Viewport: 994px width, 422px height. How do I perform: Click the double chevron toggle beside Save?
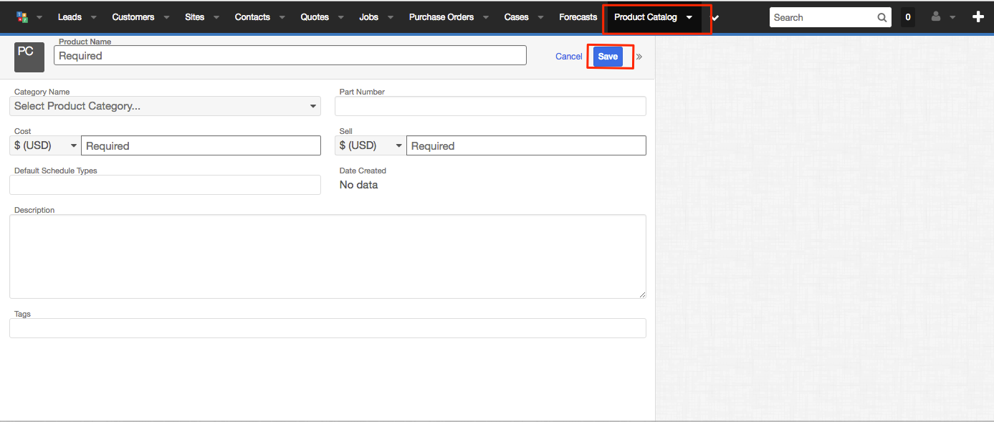point(639,57)
